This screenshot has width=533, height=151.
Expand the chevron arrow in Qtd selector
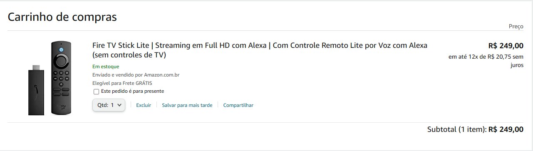click(x=120, y=105)
